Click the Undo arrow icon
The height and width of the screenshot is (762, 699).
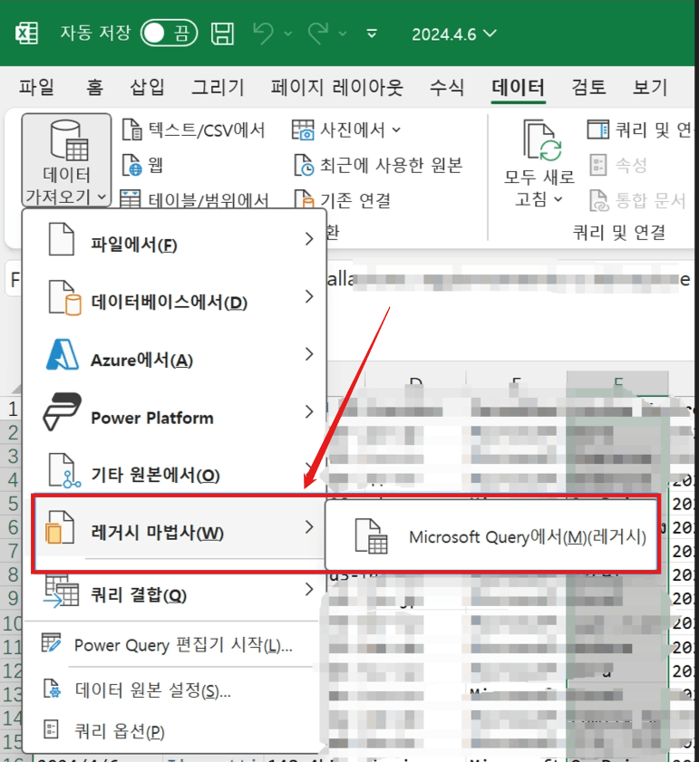click(x=264, y=34)
